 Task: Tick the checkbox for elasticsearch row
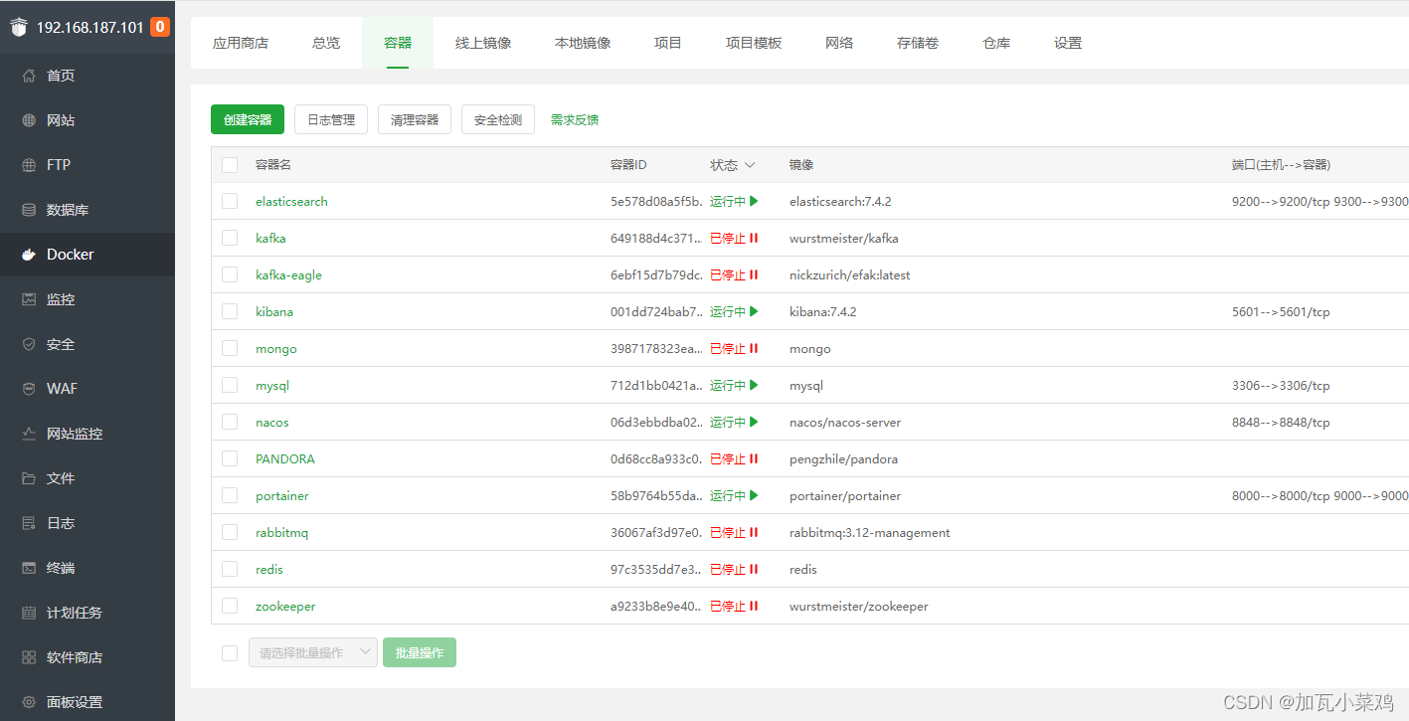tap(230, 201)
